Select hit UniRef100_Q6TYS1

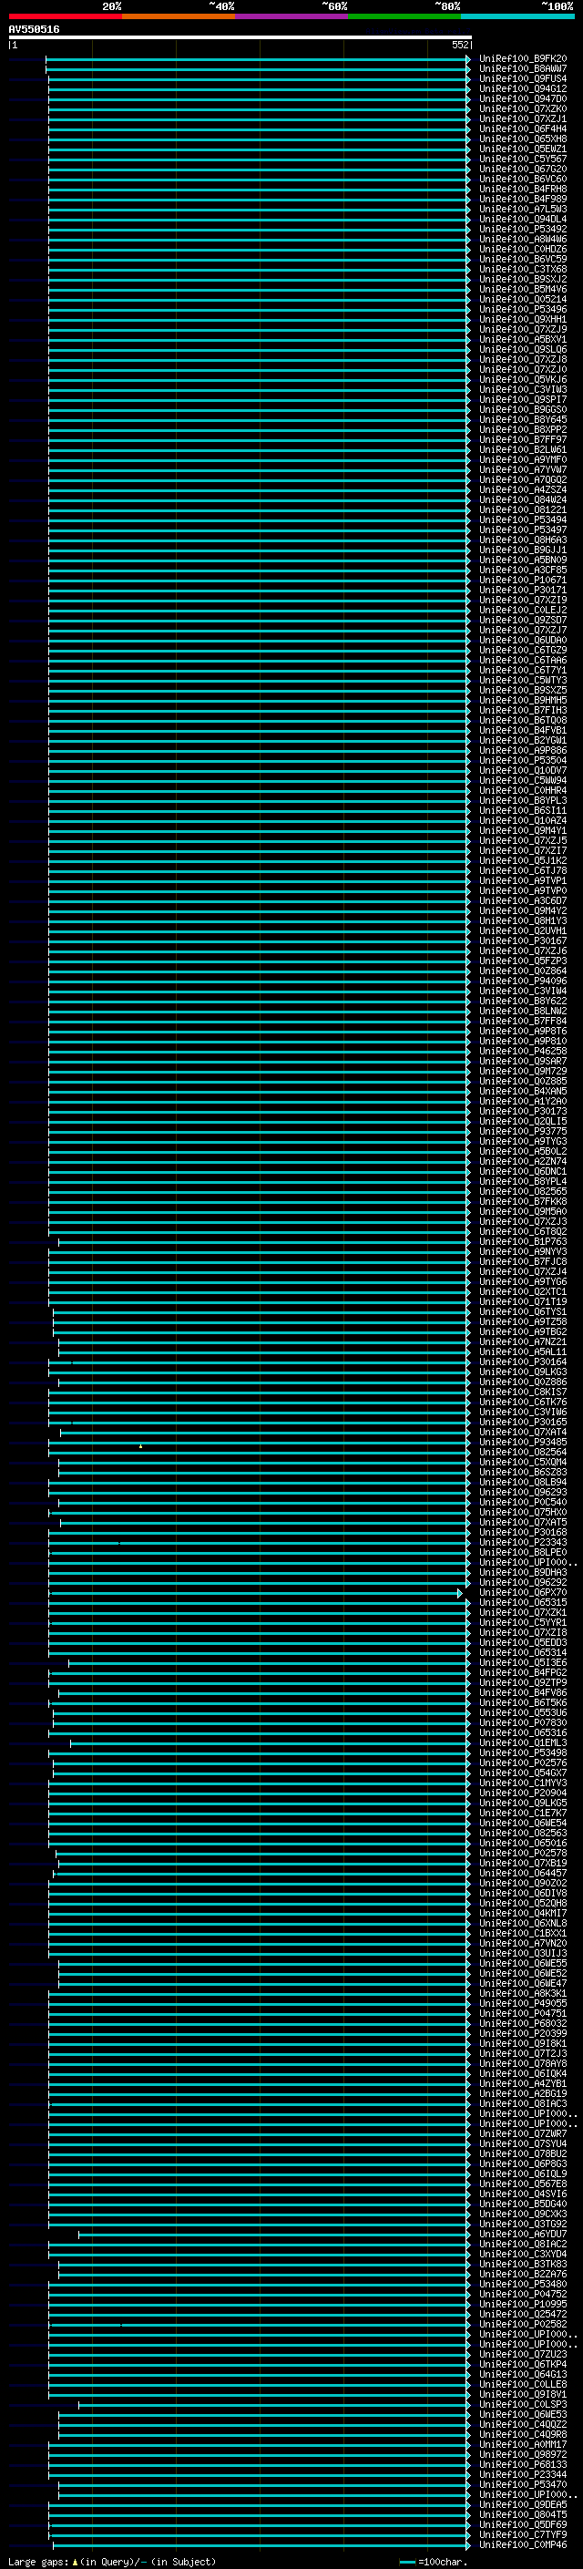point(522,1311)
